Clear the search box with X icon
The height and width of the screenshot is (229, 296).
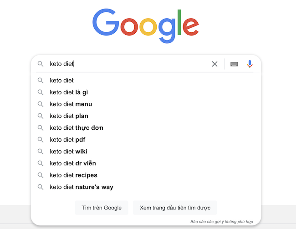pos(214,64)
